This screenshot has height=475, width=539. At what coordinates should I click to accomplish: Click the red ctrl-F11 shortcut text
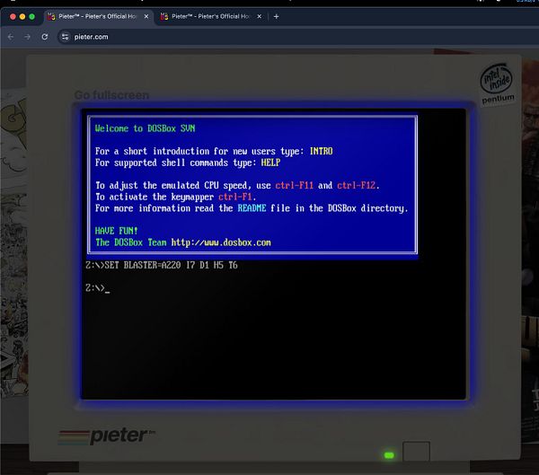tap(295, 185)
